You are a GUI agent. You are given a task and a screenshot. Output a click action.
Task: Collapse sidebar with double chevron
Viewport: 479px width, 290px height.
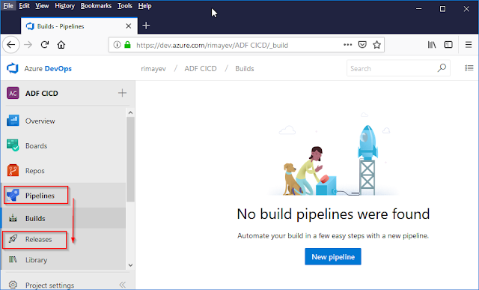click(123, 285)
